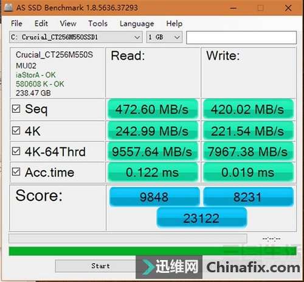Click the total score 23122 bar
Screen dimensions: 304x282
[201, 218]
